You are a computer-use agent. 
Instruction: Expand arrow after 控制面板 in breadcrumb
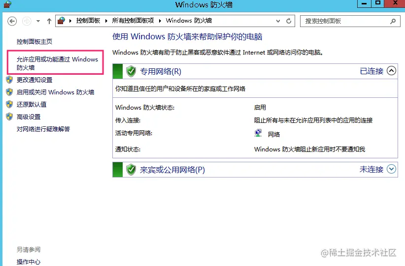[106, 21]
